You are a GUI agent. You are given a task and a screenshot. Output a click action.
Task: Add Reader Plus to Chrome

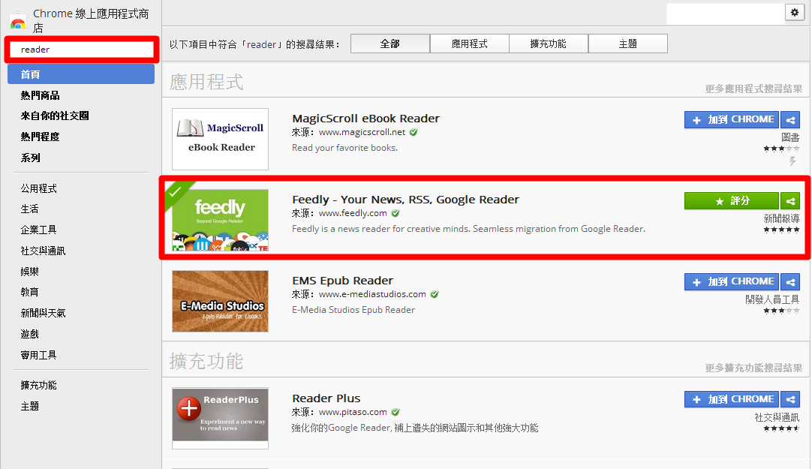click(x=731, y=400)
